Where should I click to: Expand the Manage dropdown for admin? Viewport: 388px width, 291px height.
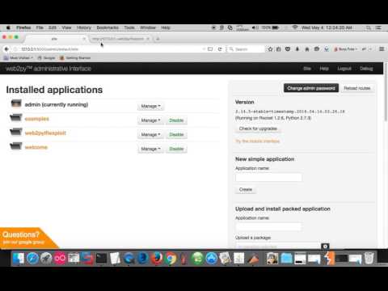(x=150, y=106)
